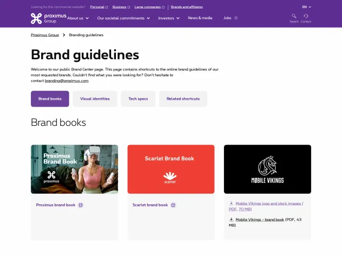Follow the Business website link

click(x=119, y=7)
